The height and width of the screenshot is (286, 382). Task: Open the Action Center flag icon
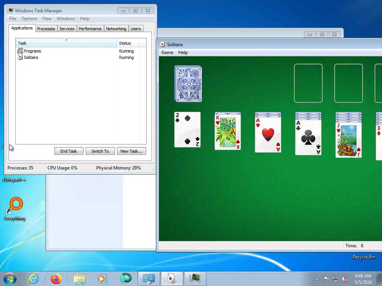coord(326,279)
